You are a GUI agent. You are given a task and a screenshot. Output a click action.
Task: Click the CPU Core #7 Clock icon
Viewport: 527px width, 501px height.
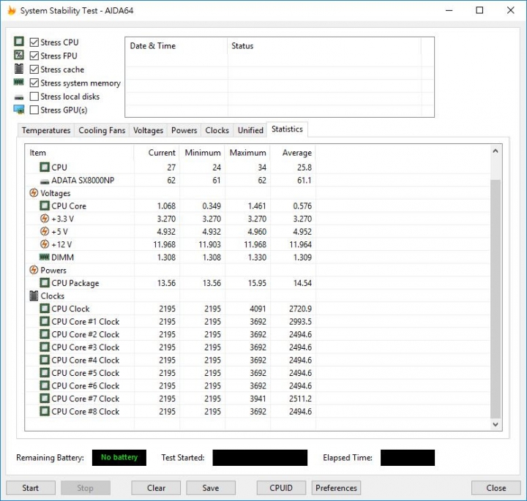pyautogui.click(x=45, y=399)
